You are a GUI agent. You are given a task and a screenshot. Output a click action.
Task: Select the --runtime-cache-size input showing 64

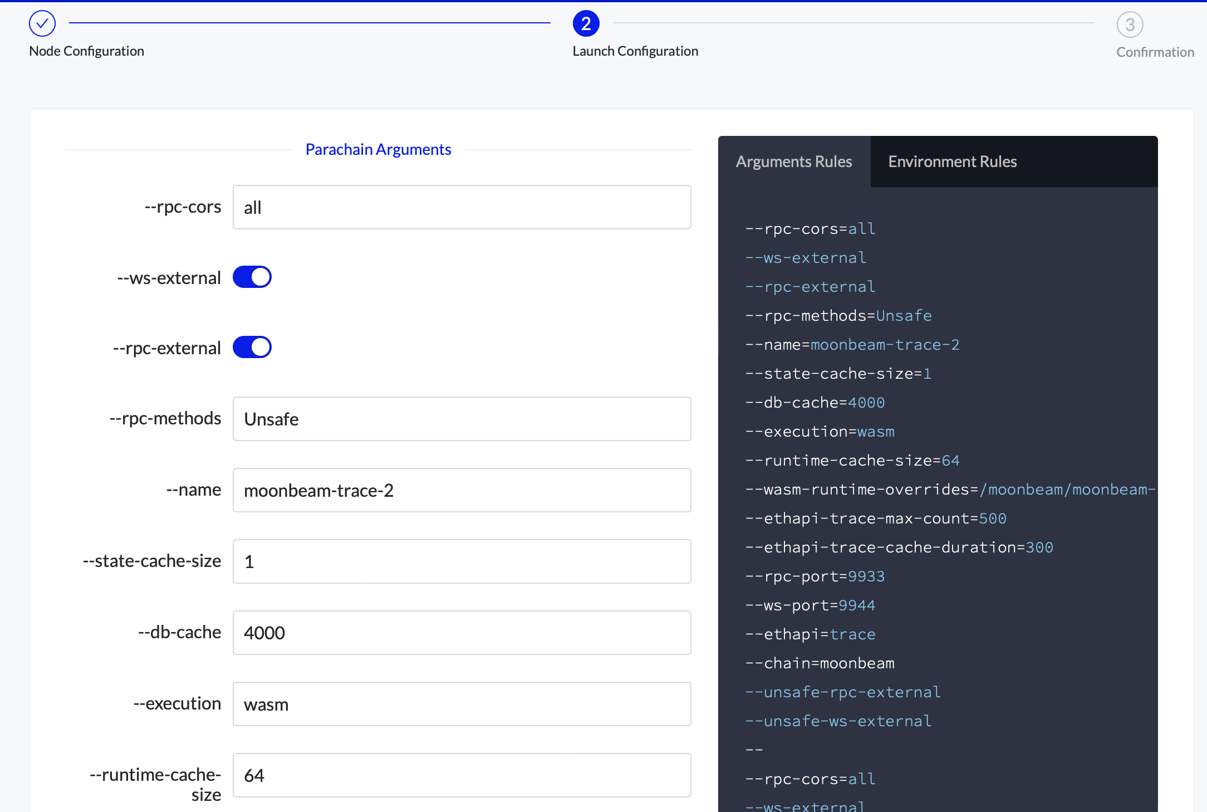click(x=462, y=775)
